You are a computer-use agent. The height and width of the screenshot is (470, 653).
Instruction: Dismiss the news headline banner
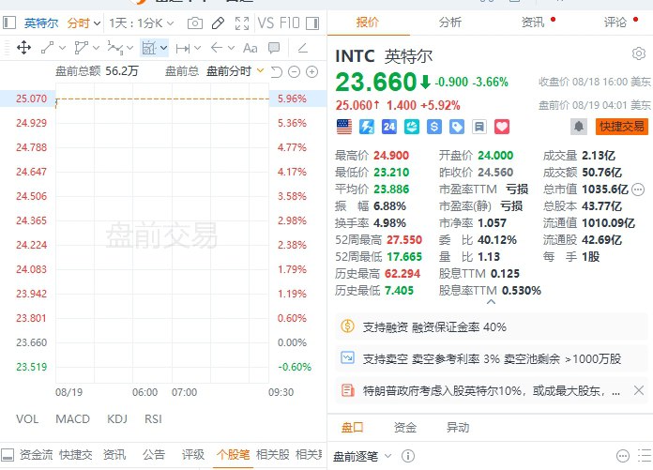pos(638,390)
